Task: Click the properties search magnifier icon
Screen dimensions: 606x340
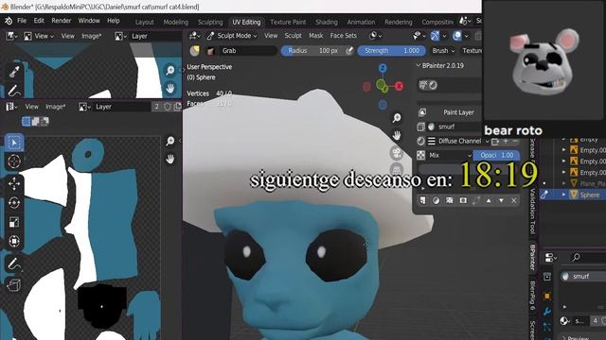Action: 577,257
